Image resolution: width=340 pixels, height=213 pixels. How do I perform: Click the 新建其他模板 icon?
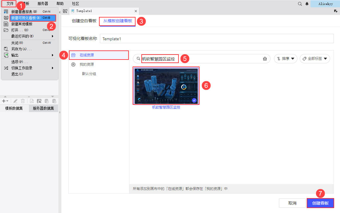[x=6, y=24]
